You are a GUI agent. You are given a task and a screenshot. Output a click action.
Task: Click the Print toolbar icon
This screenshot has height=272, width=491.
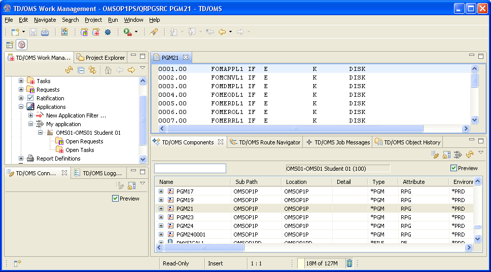click(45, 32)
